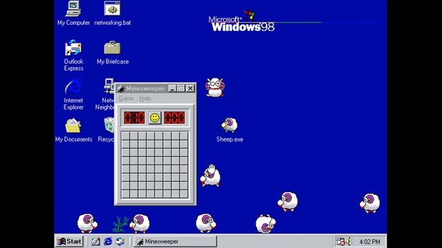Open the volume speaker tray icon
This screenshot has height=248, width=442.
tap(348, 241)
